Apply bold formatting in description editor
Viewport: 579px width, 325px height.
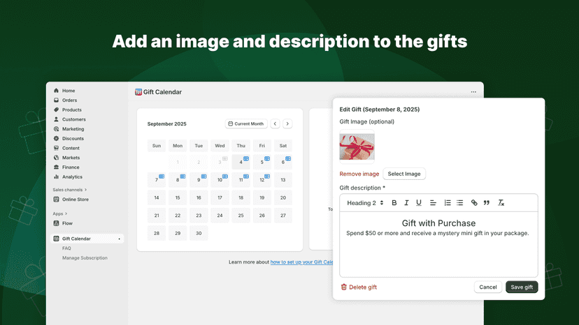point(394,203)
